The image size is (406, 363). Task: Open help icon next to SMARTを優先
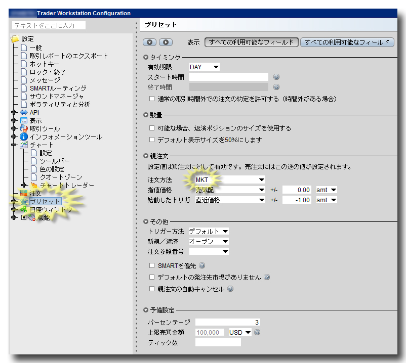pos(202,265)
